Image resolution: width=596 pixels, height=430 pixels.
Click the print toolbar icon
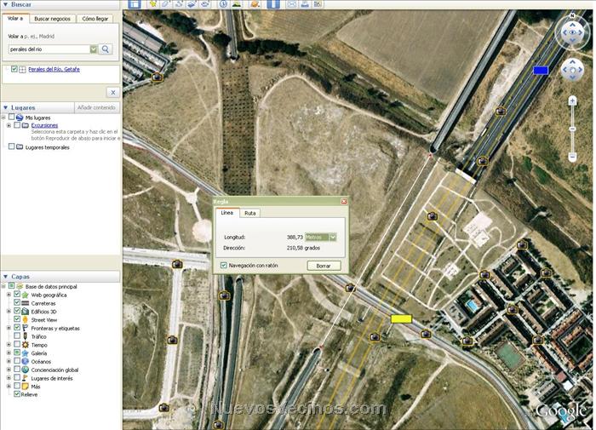[x=306, y=4]
